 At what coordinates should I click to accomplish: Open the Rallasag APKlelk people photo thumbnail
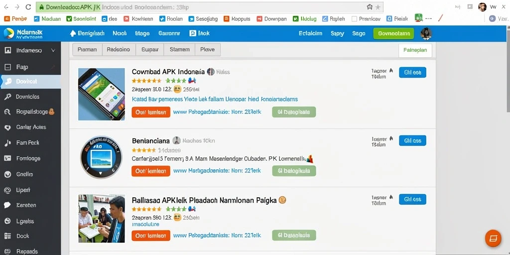click(x=102, y=218)
